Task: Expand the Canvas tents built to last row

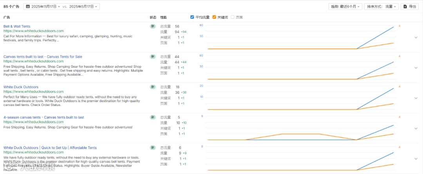Action: tap(416, 68)
